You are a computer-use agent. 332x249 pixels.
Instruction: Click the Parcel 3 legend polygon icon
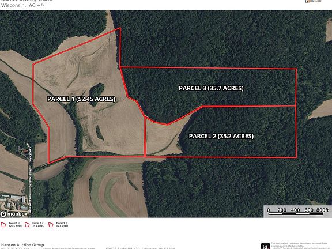51,225
